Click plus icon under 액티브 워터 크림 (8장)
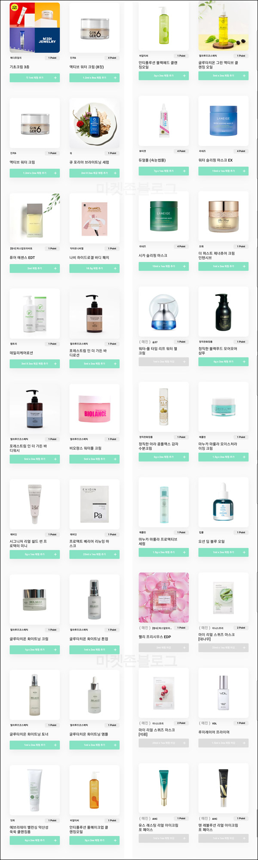Screen dimensions: 258x860 coord(115,78)
